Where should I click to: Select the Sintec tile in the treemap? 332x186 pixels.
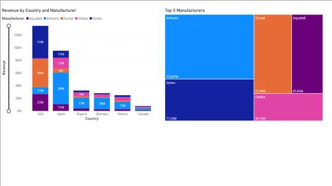coord(209,100)
